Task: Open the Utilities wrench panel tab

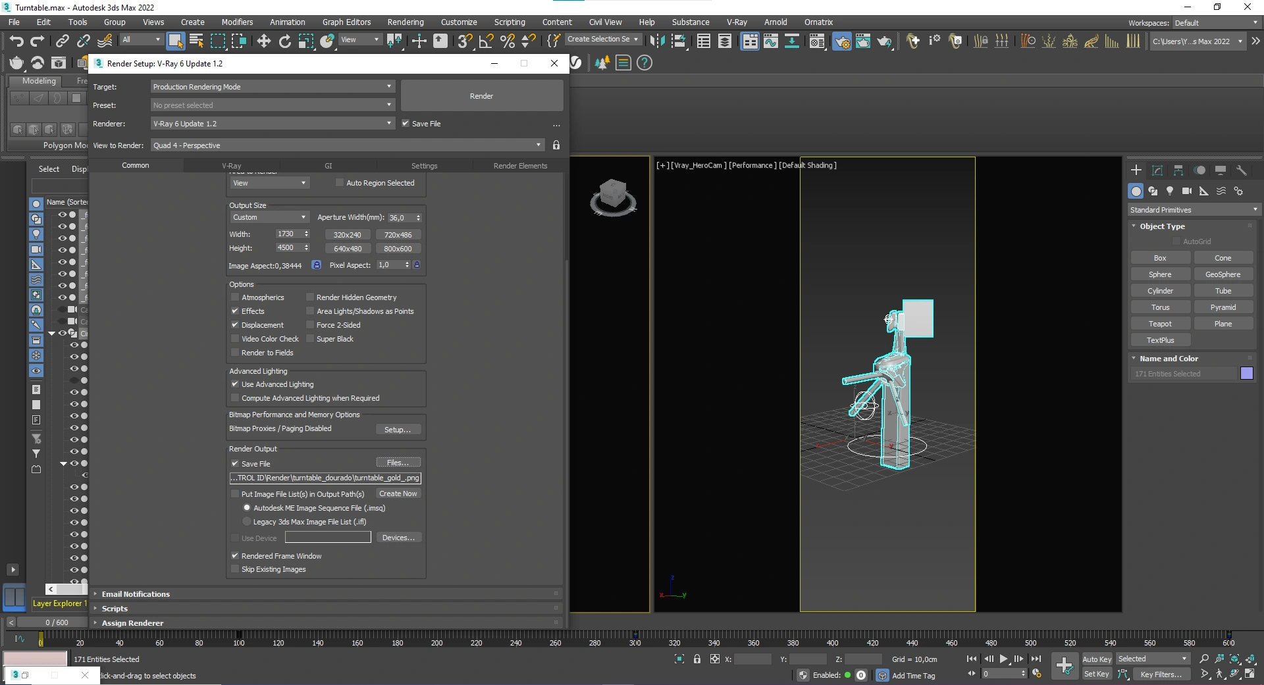Action: click(x=1242, y=170)
